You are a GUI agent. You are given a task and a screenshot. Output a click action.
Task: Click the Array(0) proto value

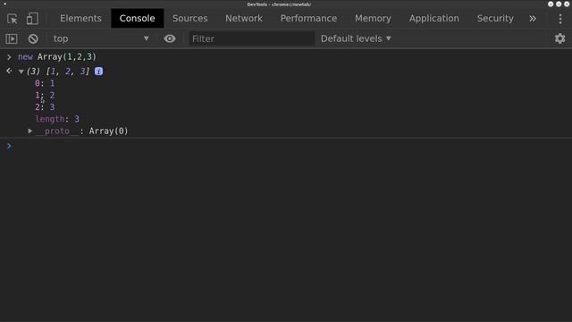coord(109,131)
